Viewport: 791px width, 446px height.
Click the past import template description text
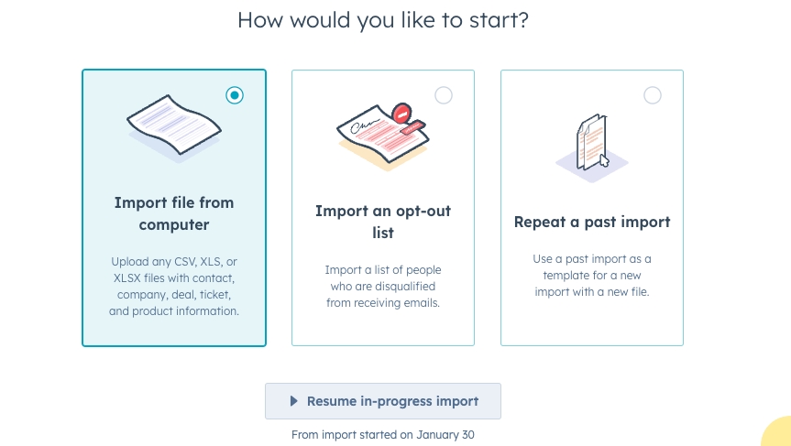click(x=592, y=276)
